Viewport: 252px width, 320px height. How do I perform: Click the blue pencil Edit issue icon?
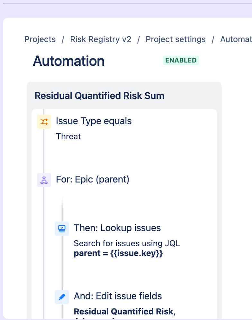click(x=62, y=297)
